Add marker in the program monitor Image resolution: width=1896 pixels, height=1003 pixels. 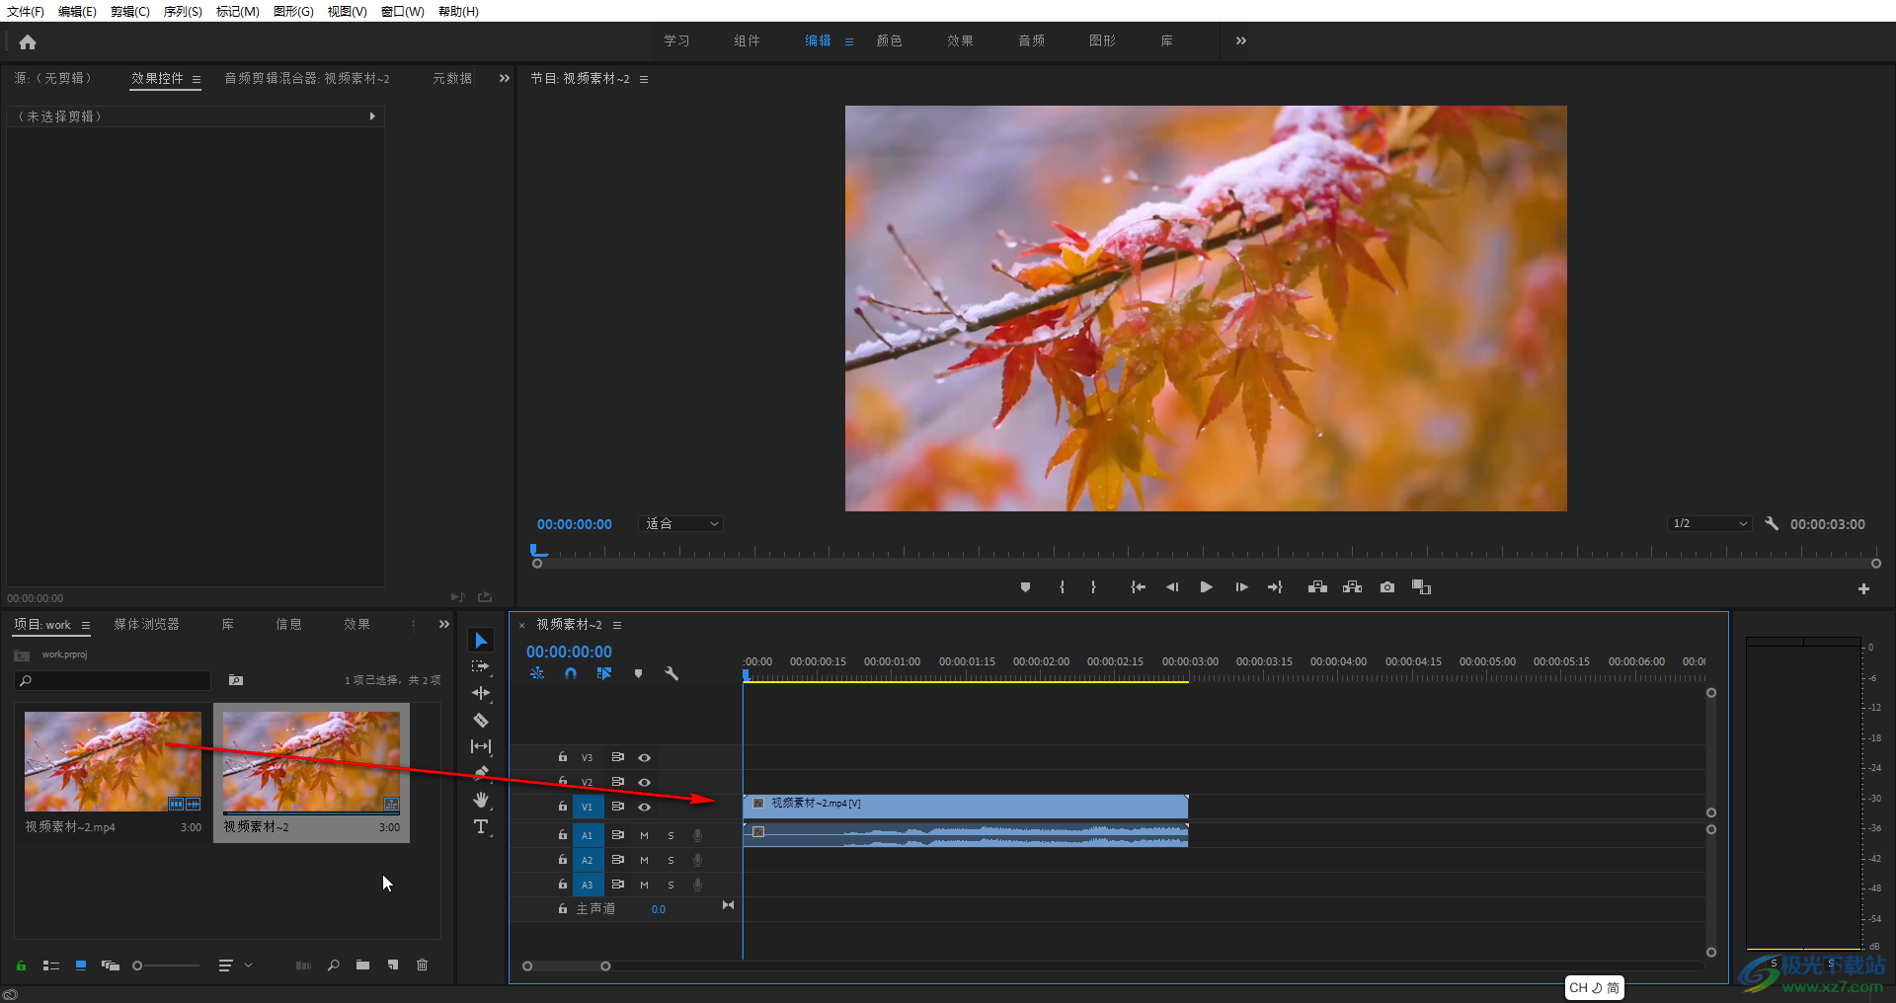pos(1025,587)
